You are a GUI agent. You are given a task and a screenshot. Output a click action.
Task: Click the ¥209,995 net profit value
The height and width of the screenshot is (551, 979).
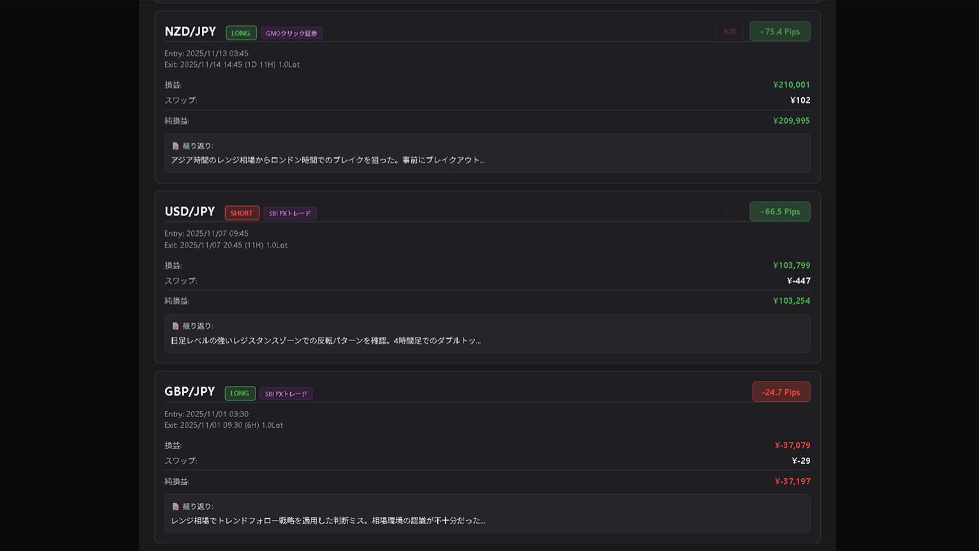[791, 120]
